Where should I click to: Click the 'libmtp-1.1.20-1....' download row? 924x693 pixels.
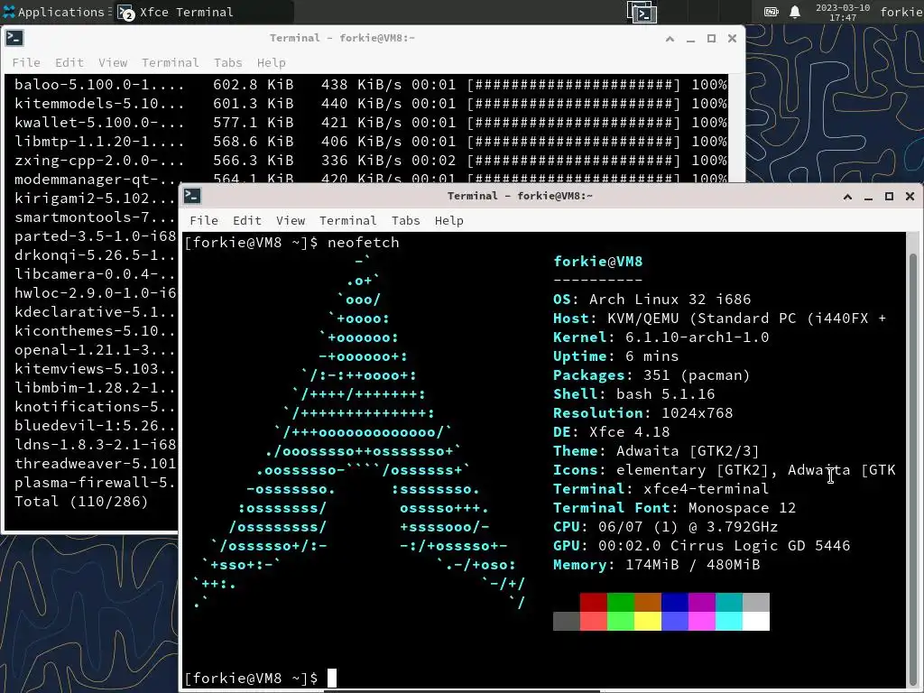point(371,141)
